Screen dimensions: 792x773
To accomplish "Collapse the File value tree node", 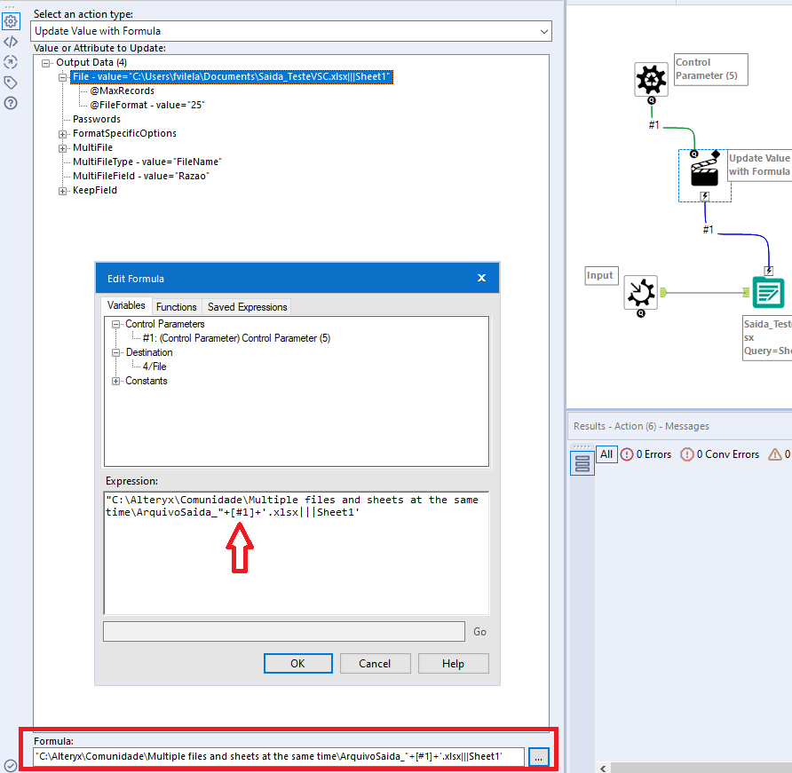I will (x=62, y=77).
